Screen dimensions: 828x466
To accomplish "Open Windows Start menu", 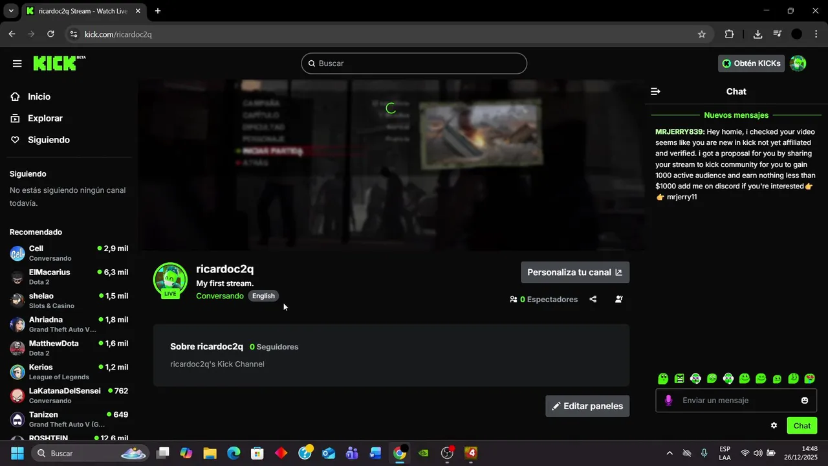I will click(x=17, y=453).
